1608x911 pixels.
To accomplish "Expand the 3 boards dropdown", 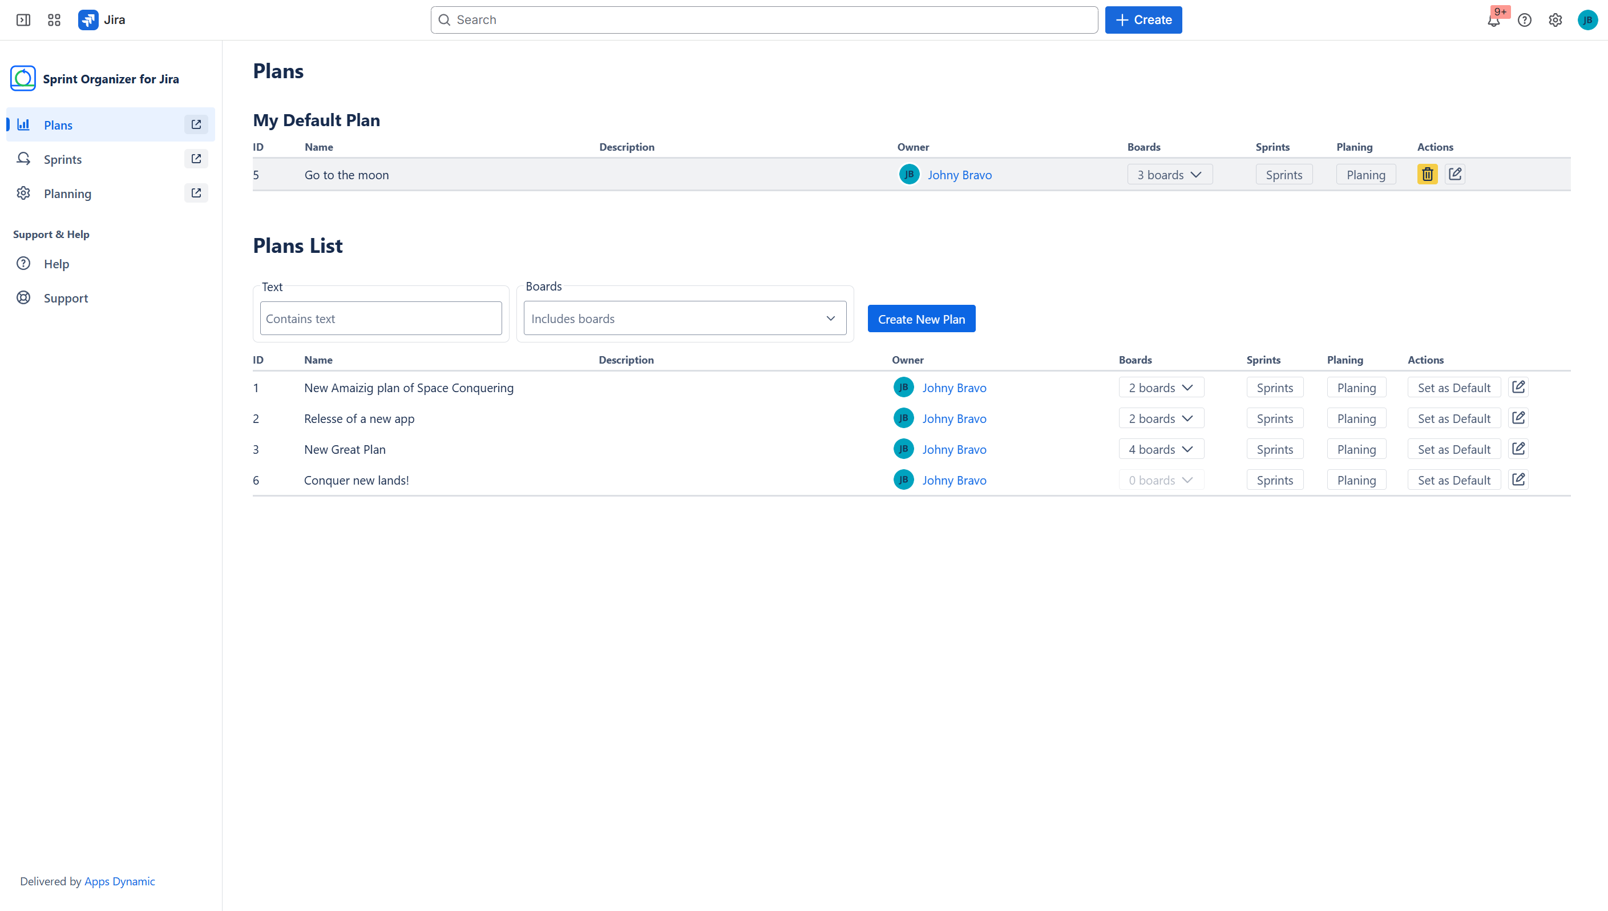I will [1169, 175].
